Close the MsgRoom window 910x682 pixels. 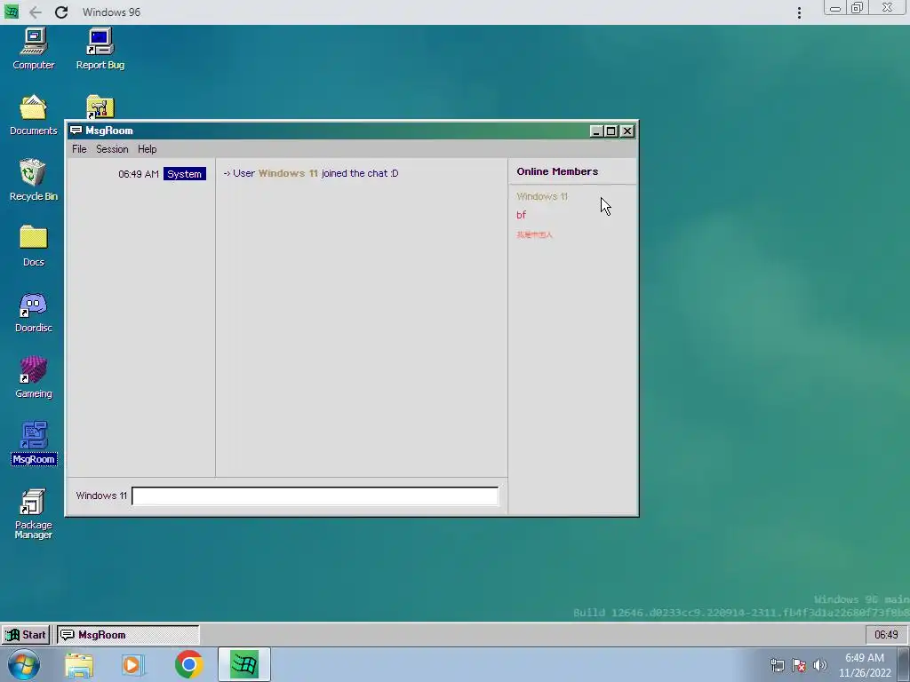tap(627, 131)
